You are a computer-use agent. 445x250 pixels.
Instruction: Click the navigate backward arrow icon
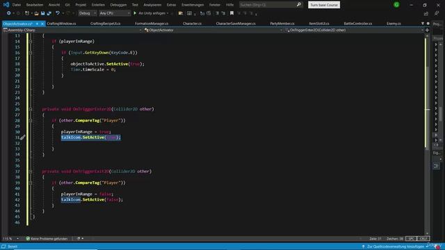click(9, 13)
